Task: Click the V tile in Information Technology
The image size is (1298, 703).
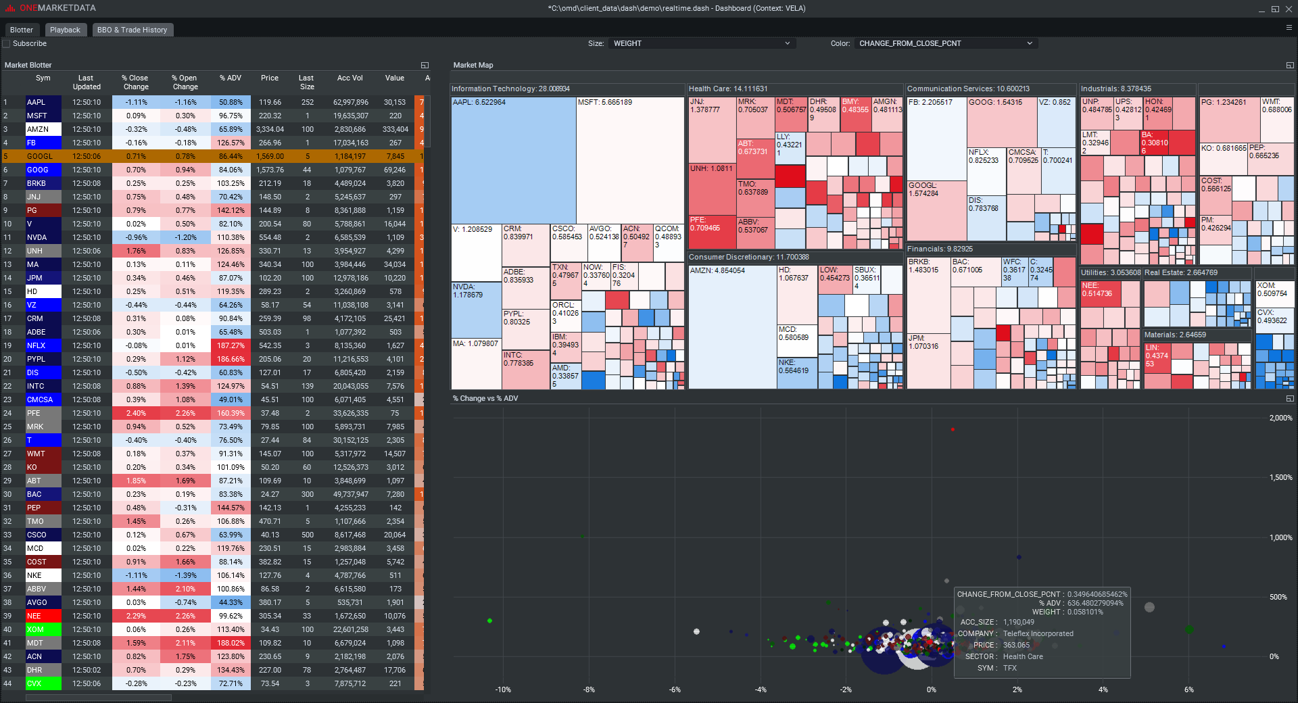Action: (x=476, y=253)
